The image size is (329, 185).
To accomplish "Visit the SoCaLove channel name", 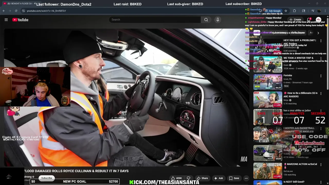I will [289, 171].
